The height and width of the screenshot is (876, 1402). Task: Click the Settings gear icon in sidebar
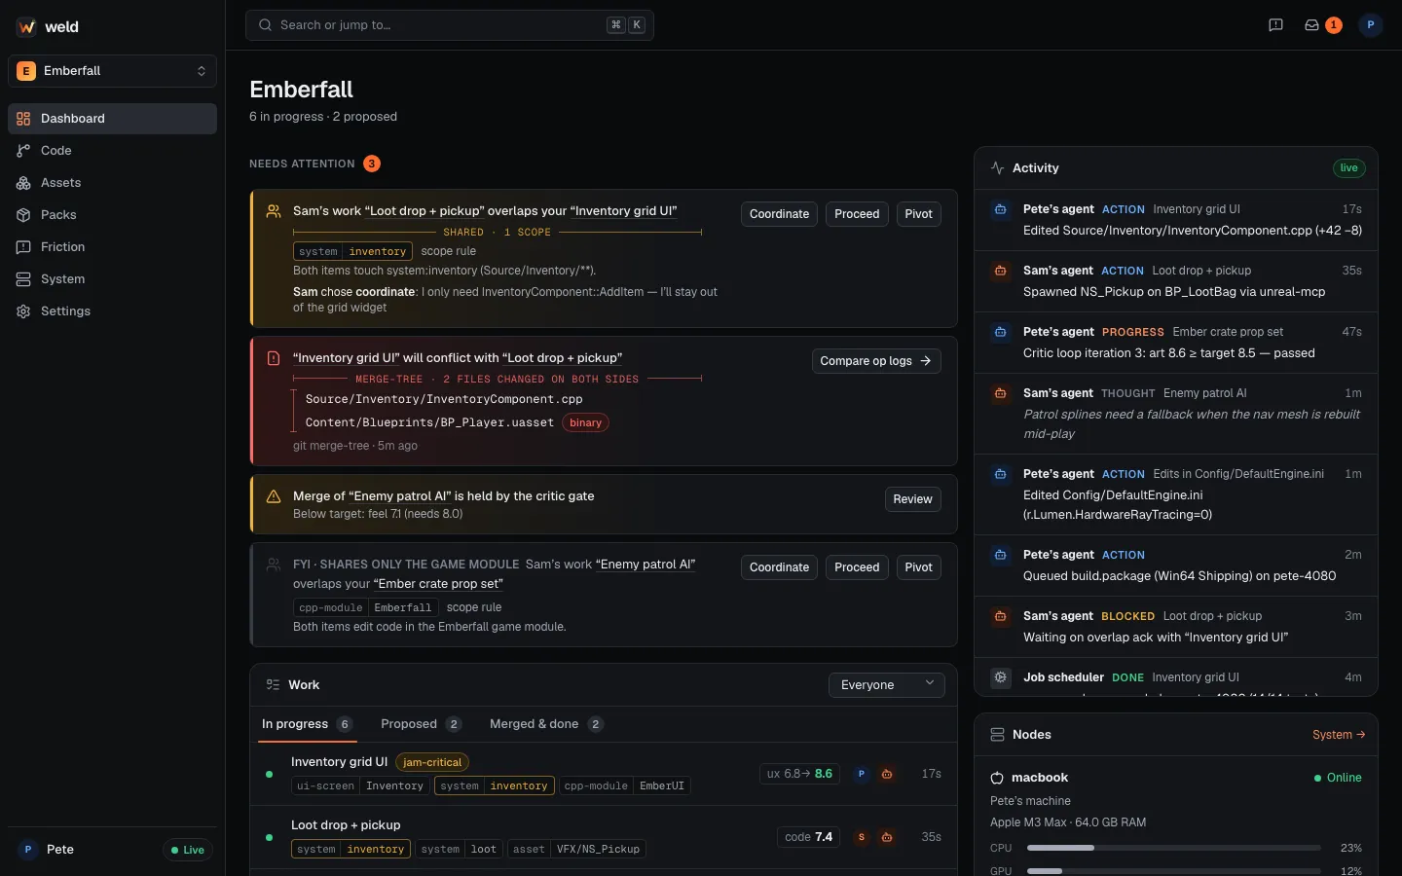[23, 311]
